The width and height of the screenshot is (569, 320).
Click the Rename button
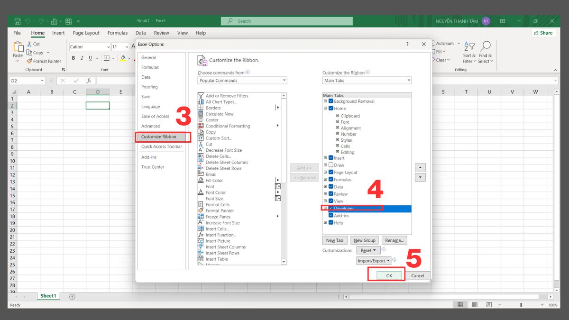(x=394, y=240)
